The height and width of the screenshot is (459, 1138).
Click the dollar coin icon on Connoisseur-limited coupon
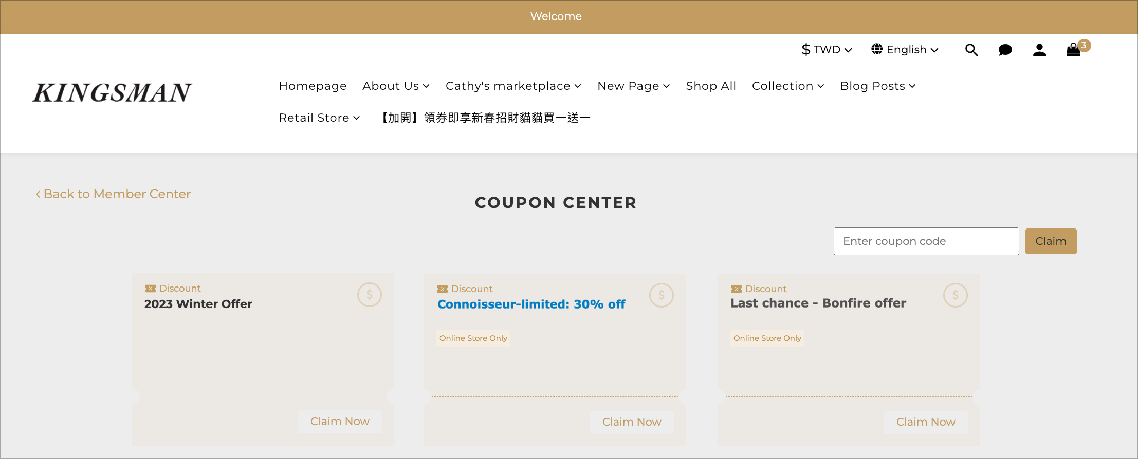click(x=662, y=295)
